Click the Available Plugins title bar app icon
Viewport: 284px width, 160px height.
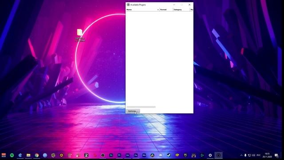coord(128,5)
